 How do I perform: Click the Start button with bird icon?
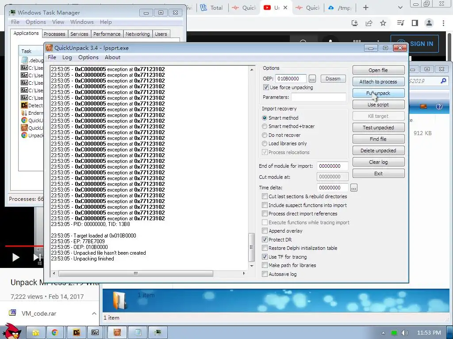coord(12,331)
